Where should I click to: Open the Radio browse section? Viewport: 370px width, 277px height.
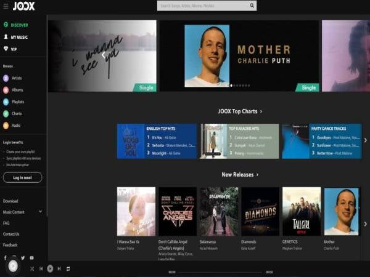17,125
